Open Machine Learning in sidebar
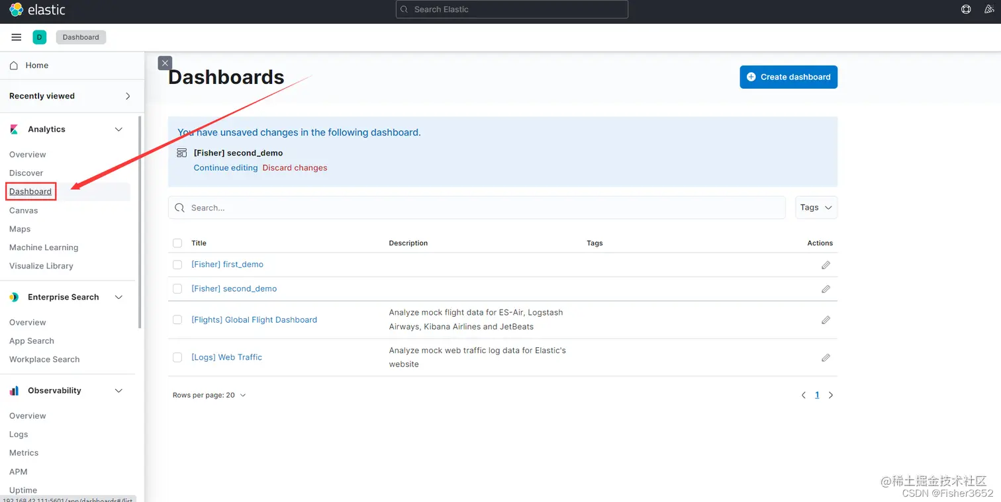This screenshot has width=1001, height=502. click(44, 248)
